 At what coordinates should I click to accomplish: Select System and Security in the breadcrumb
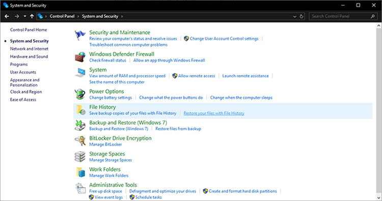100,16
